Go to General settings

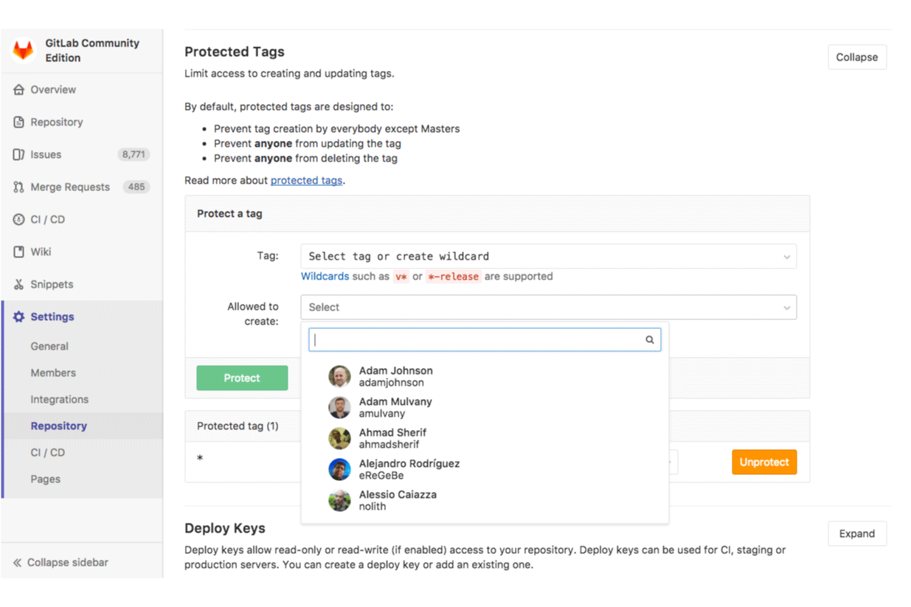[49, 347]
